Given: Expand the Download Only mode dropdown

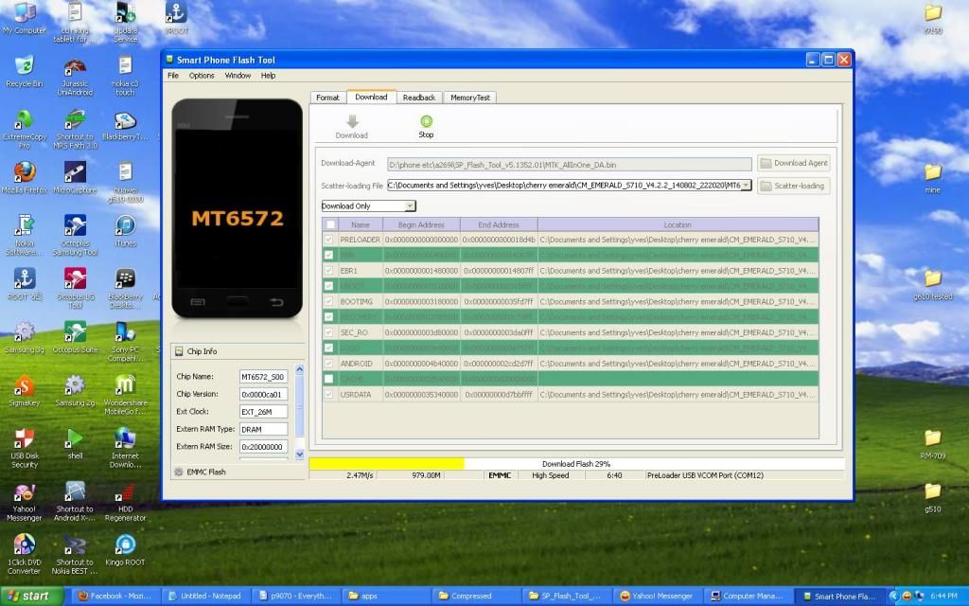Looking at the screenshot, I should (x=410, y=205).
